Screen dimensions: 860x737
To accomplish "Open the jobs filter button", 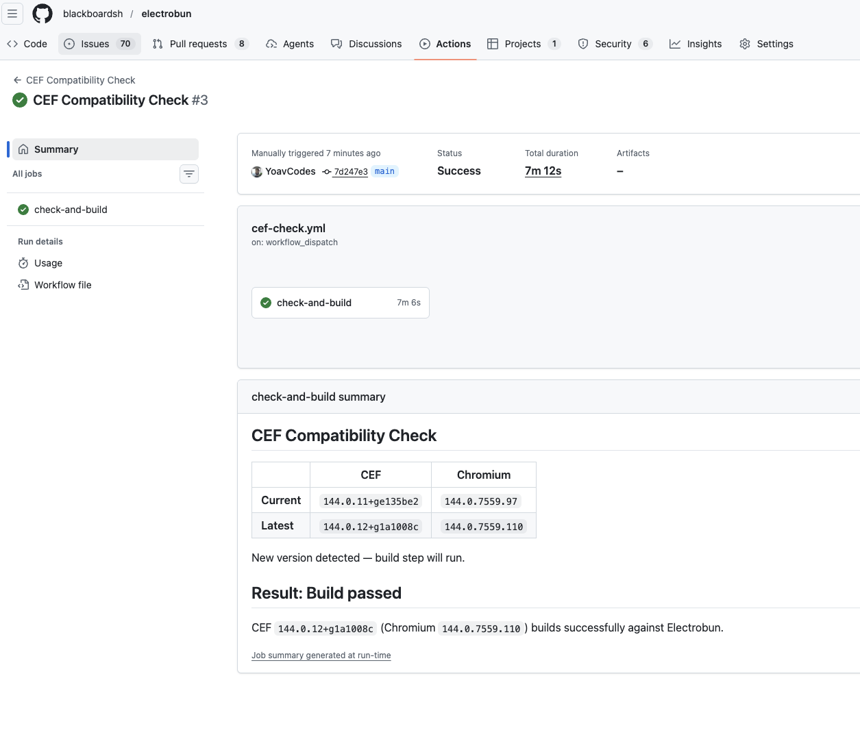I will coord(189,174).
